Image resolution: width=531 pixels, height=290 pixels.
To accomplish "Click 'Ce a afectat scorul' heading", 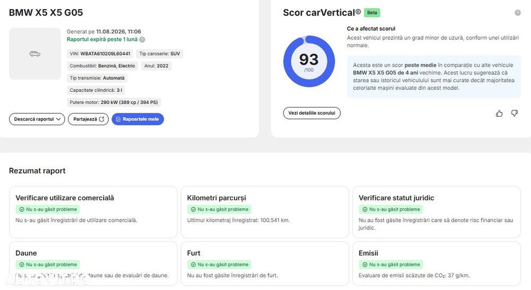I will point(371,29).
